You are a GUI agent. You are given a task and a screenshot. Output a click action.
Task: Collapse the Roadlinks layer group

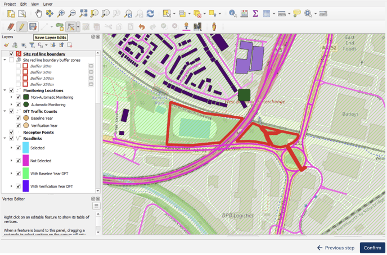click(x=5, y=138)
